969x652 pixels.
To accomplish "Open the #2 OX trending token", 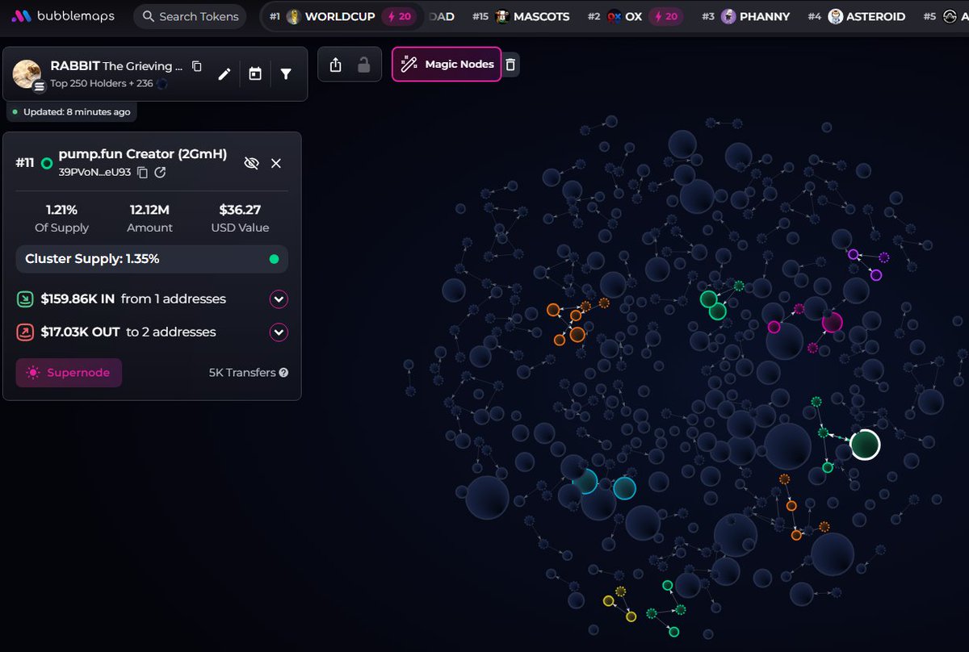I will 636,16.
